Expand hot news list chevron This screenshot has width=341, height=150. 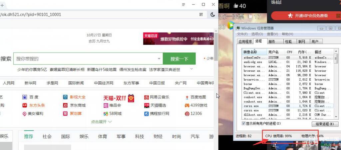191,69
